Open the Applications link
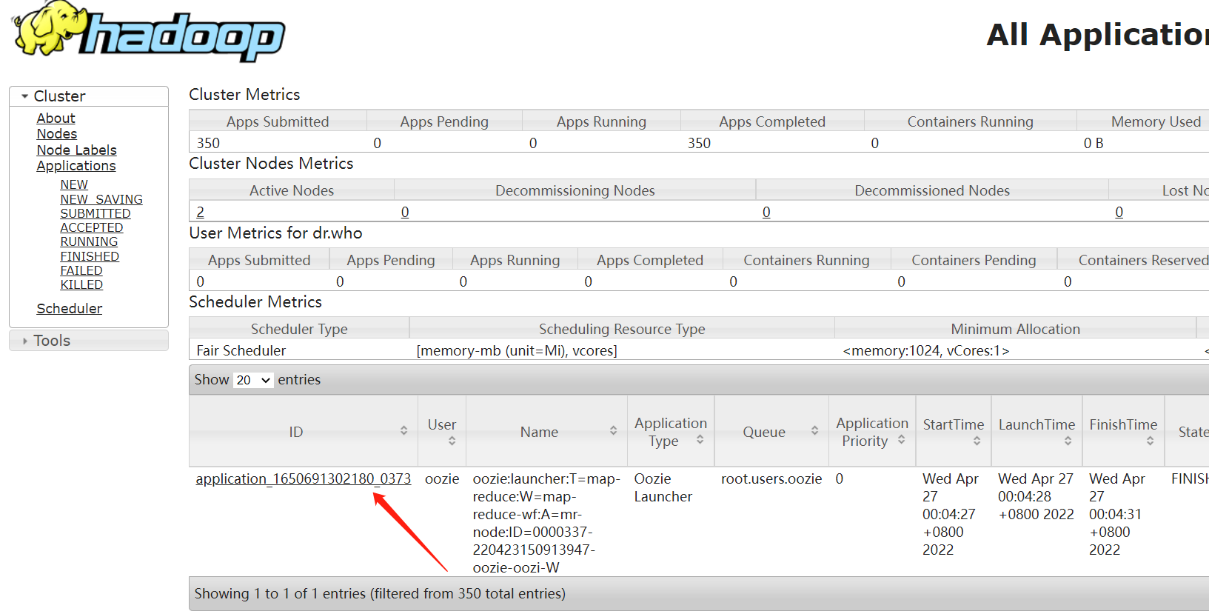Image resolution: width=1209 pixels, height=614 pixels. coord(76,166)
